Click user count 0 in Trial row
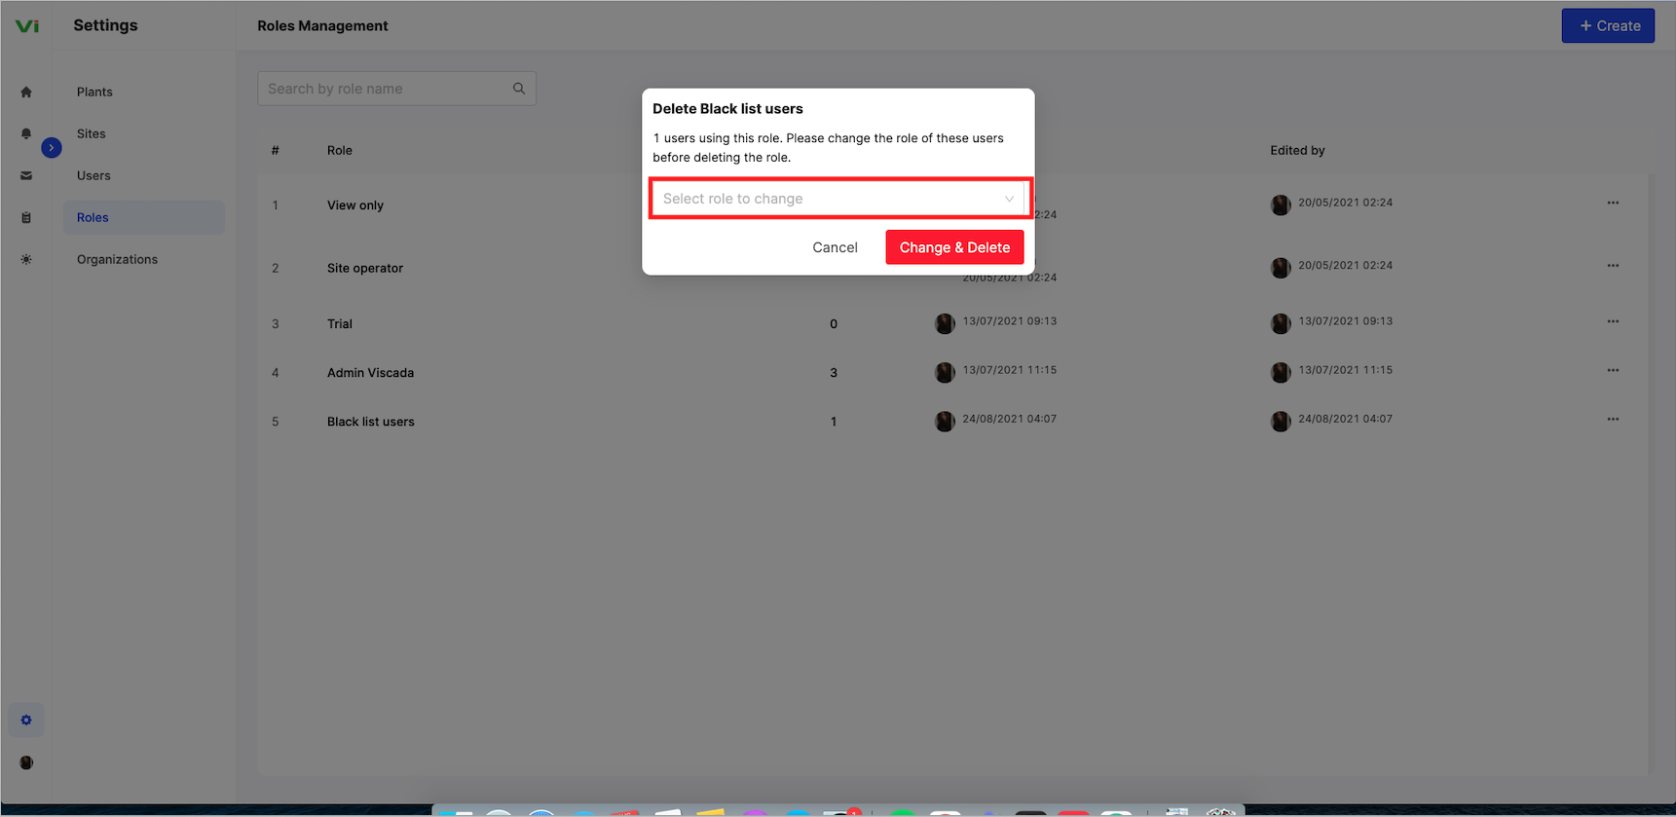This screenshot has height=817, width=1676. tap(834, 324)
